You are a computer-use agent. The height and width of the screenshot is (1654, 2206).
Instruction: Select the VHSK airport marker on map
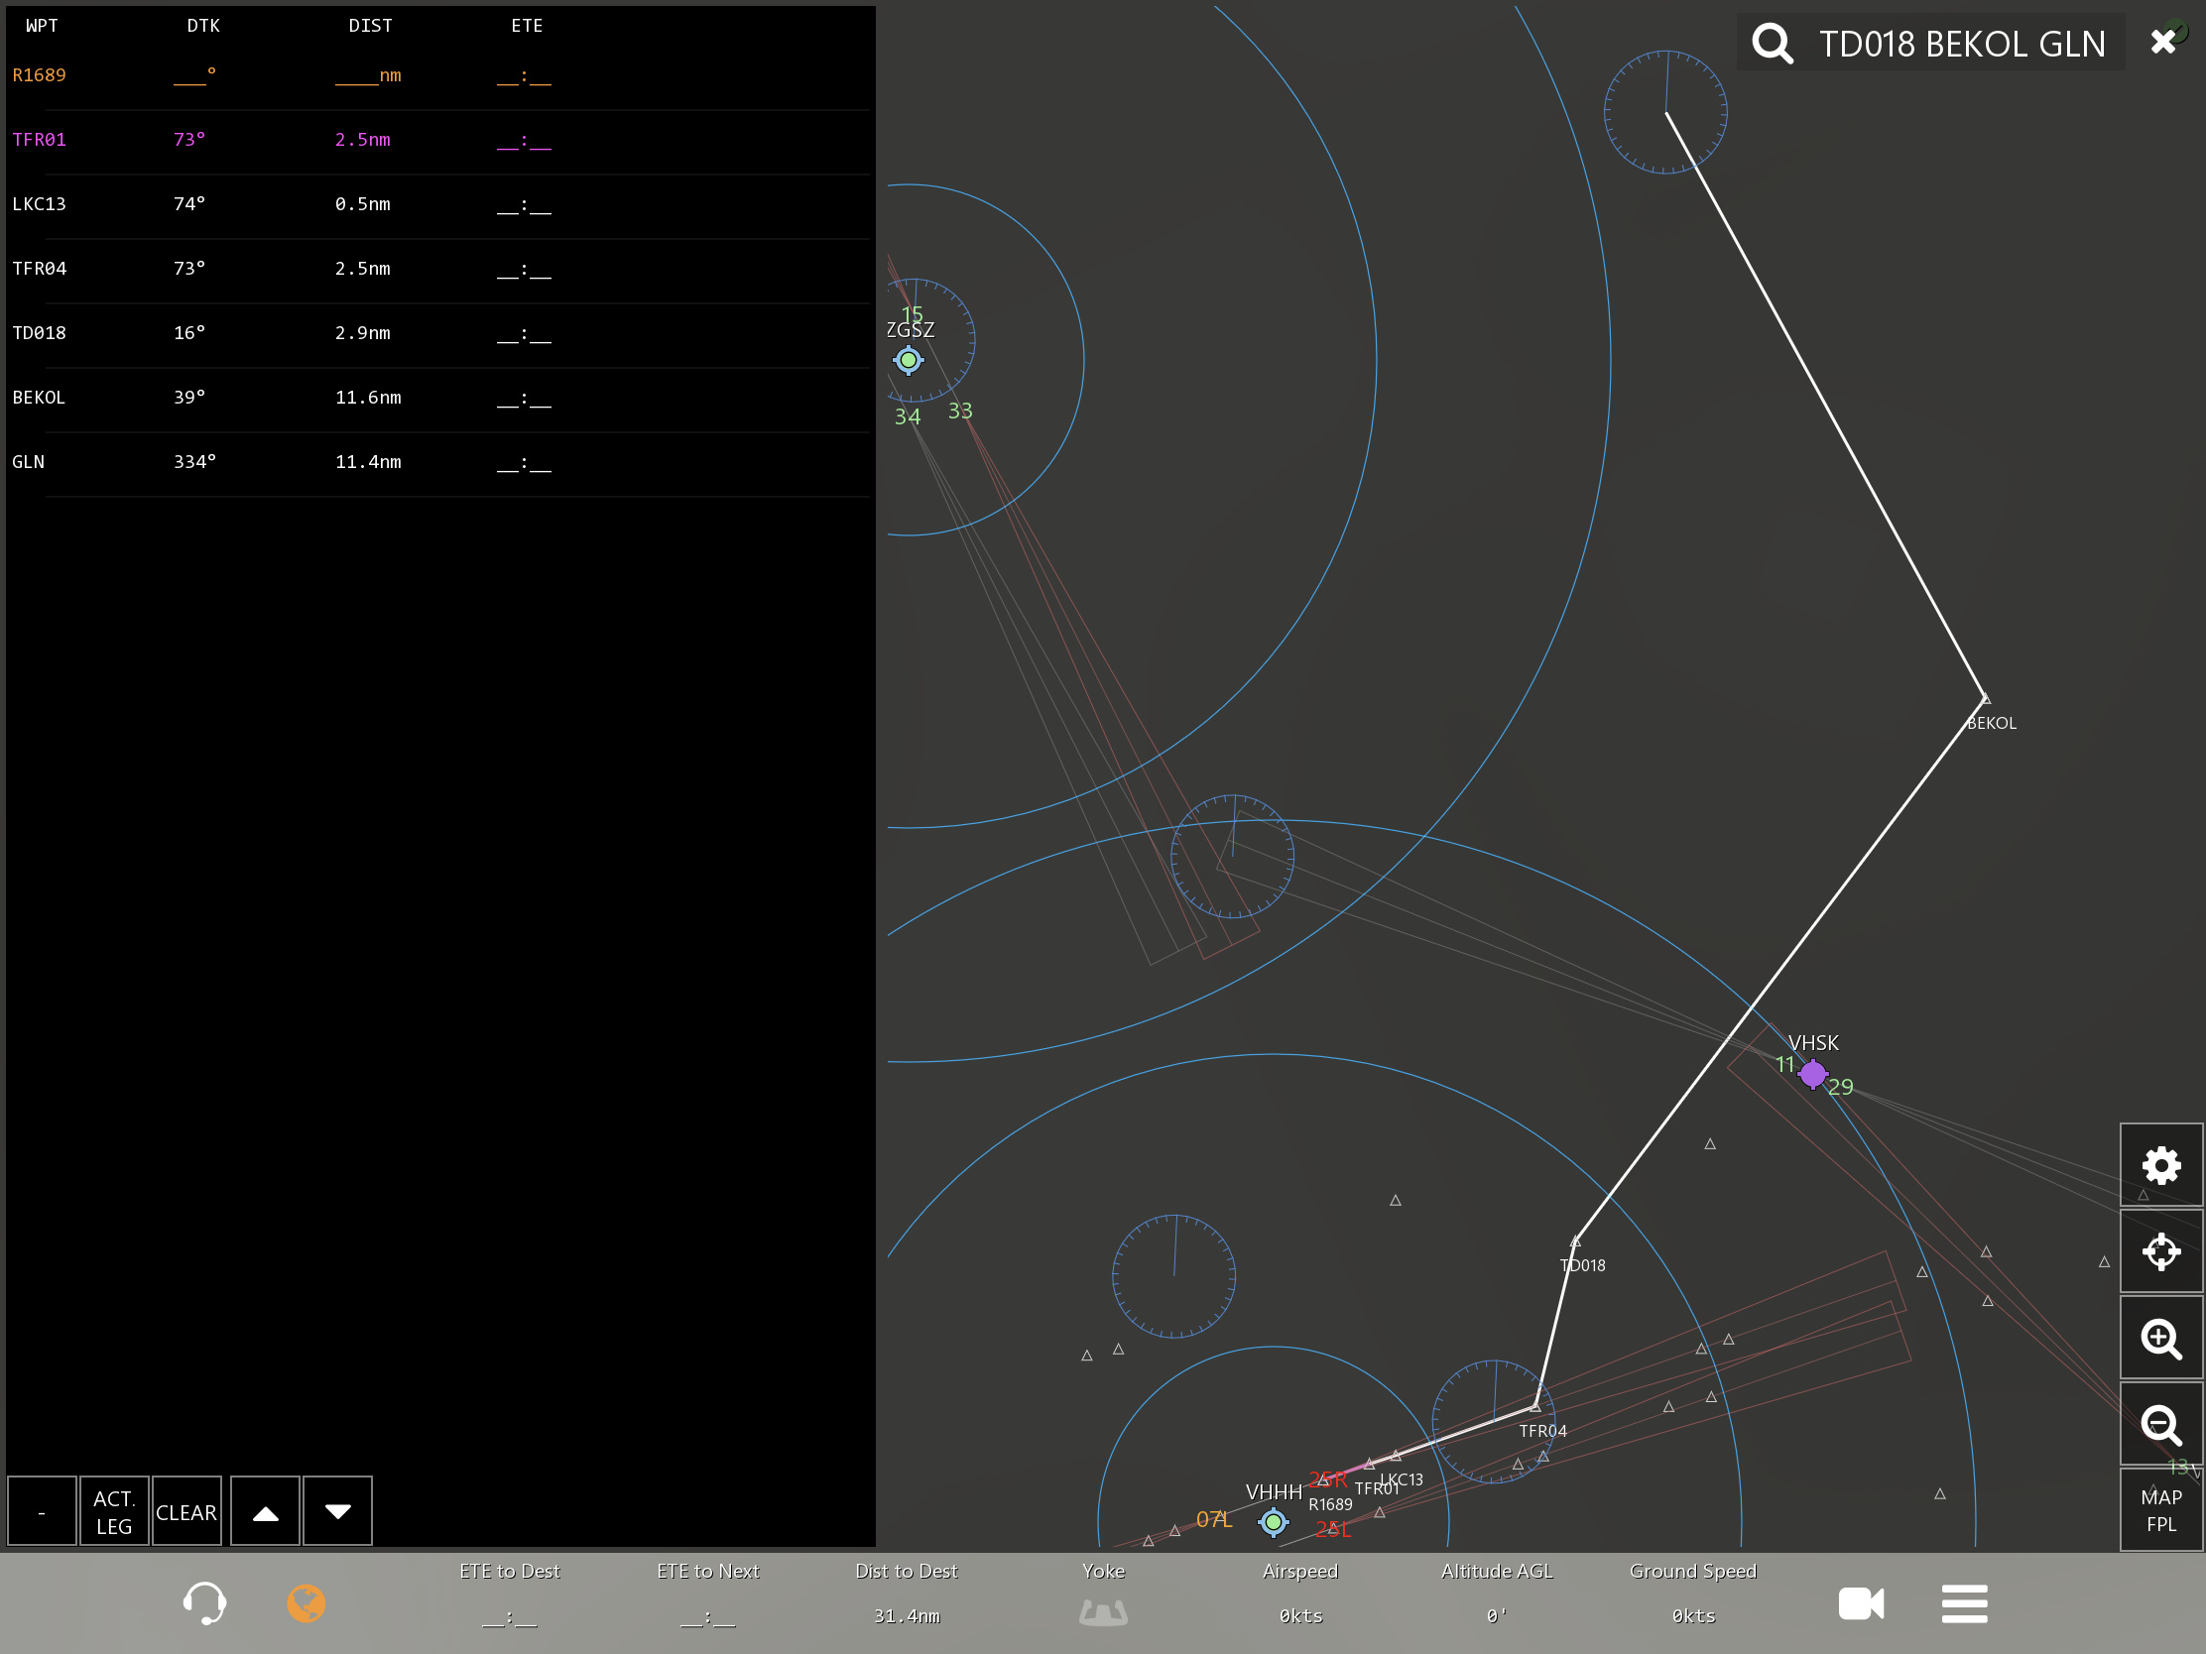[1812, 1074]
